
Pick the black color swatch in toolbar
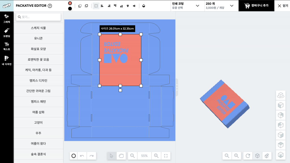(x=70, y=8)
